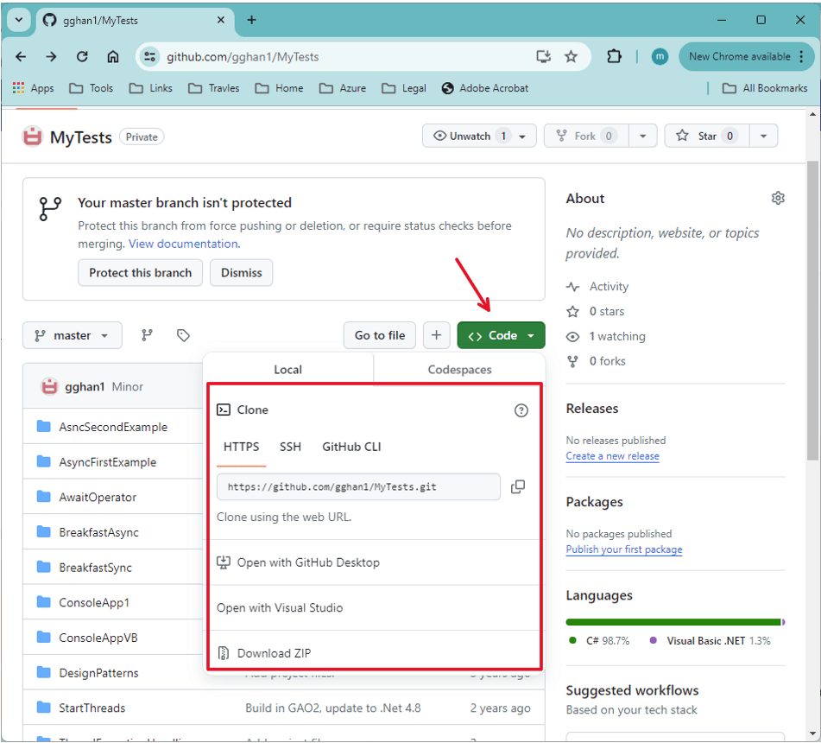821x743 pixels.
Task: Install app icon in address bar
Action: (x=544, y=57)
